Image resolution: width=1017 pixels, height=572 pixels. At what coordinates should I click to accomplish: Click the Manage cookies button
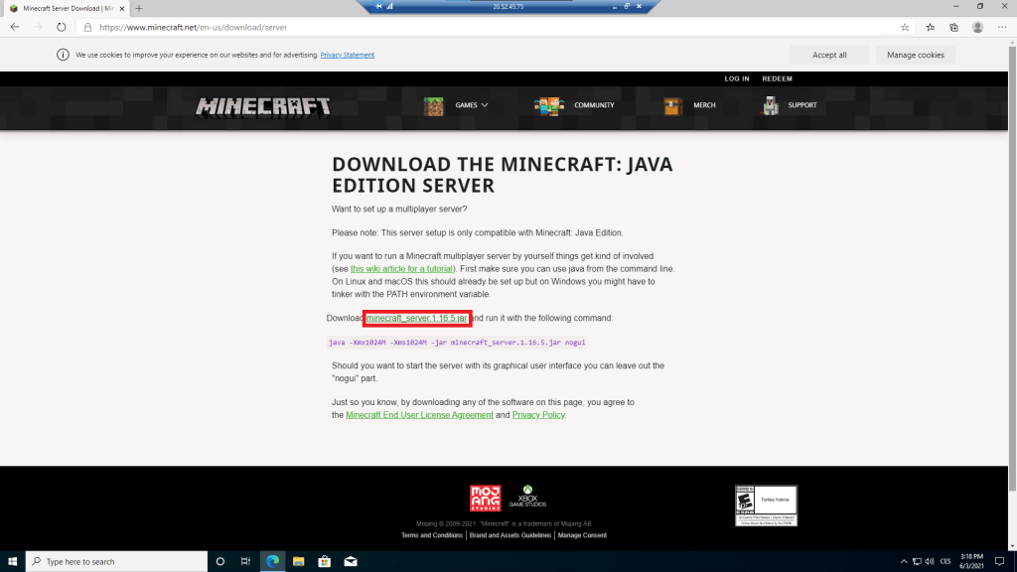click(x=915, y=55)
